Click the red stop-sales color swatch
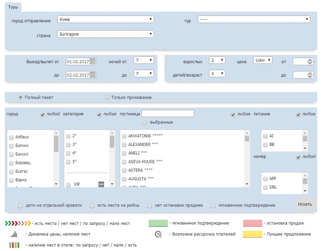 point(253,223)
